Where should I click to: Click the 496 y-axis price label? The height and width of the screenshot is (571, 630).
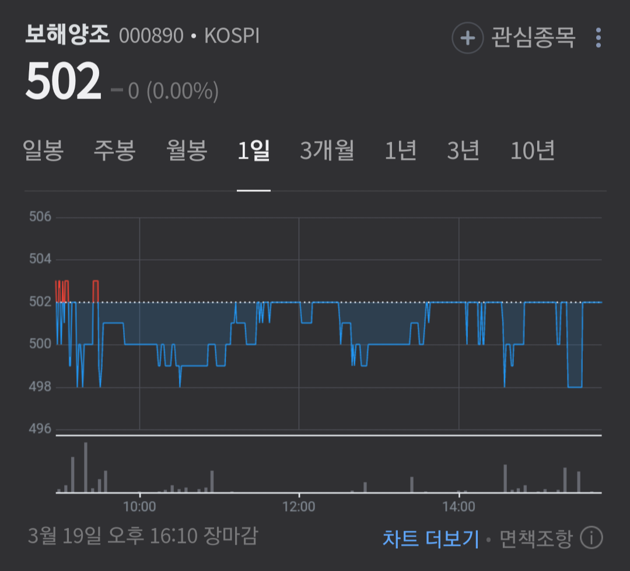[x=40, y=429]
